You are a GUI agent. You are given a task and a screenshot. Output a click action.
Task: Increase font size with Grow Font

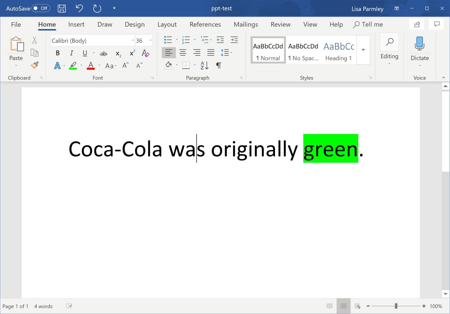pyautogui.click(x=125, y=65)
